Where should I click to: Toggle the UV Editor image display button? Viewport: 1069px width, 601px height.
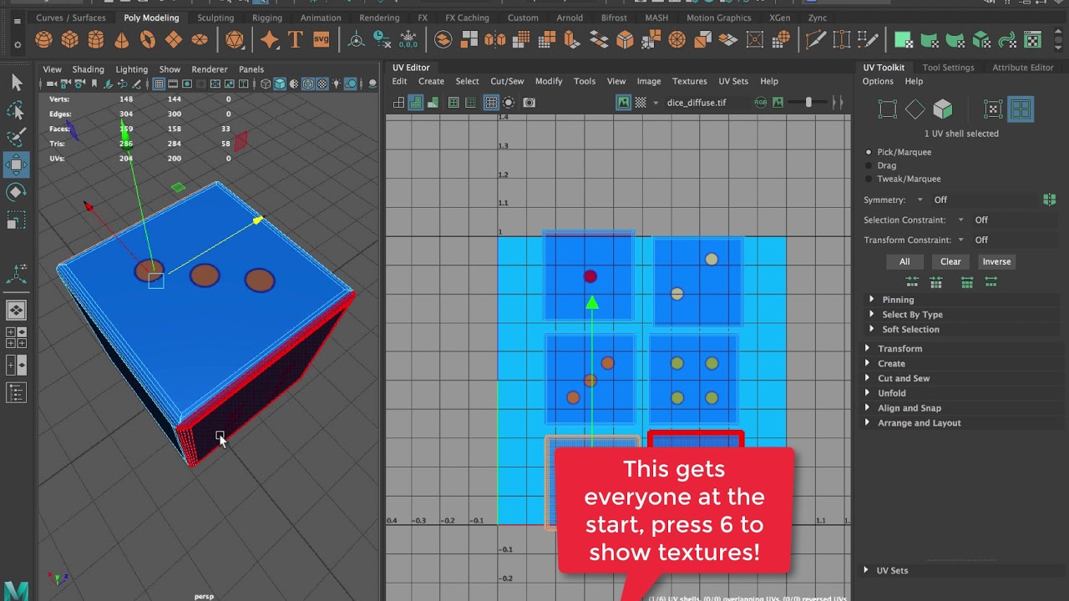coord(623,103)
